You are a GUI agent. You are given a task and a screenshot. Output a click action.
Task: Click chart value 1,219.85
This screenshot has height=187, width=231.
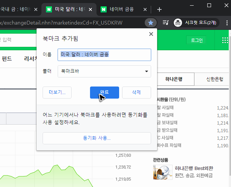point(123,179)
